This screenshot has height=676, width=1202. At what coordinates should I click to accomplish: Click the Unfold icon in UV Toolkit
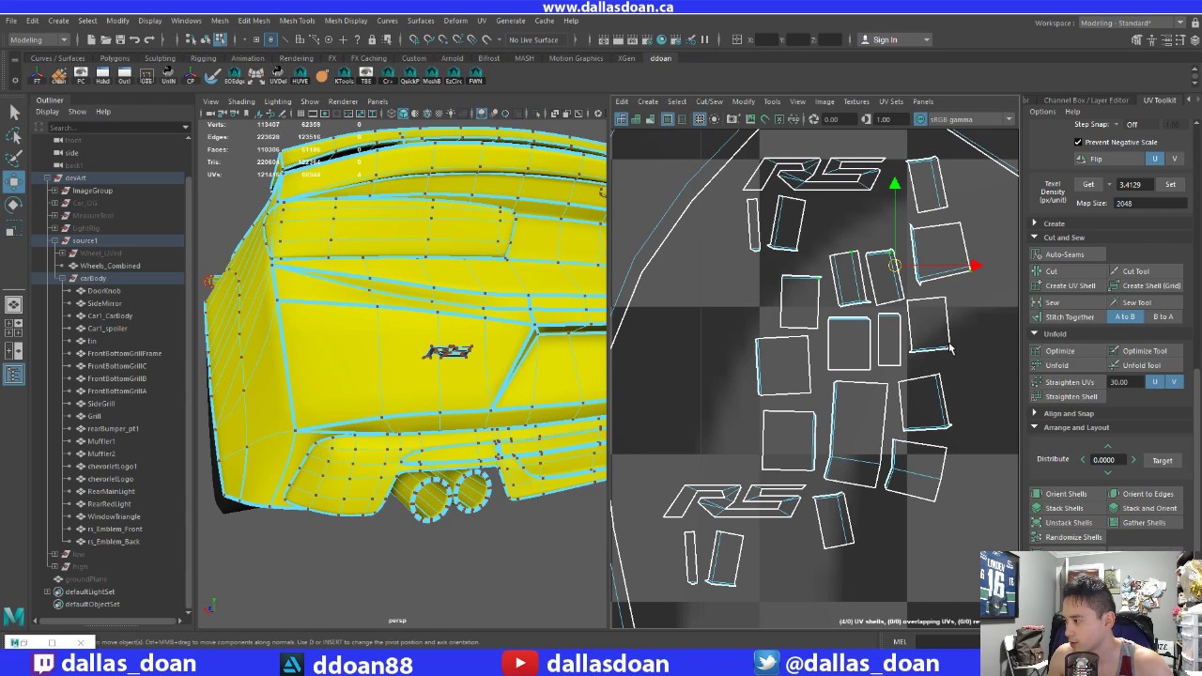[1037, 365]
